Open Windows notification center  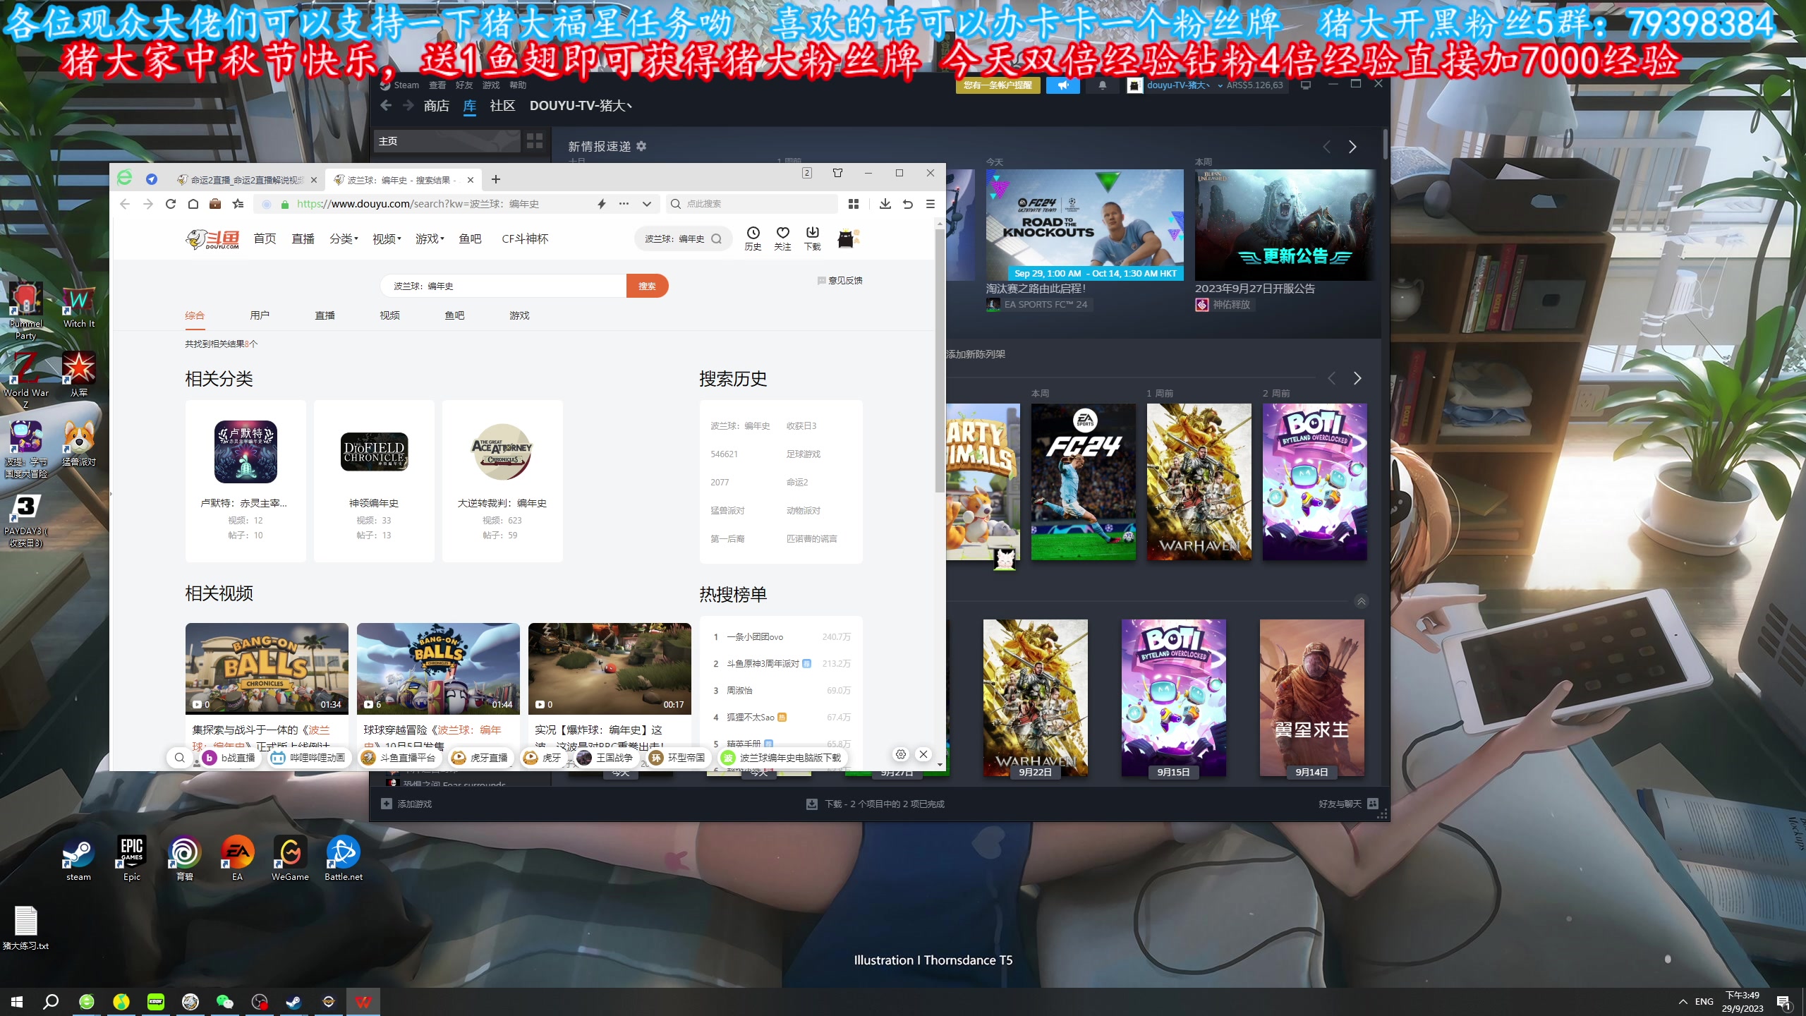[x=1783, y=1002]
